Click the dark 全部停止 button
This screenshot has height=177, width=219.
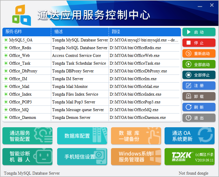pos(199,75)
